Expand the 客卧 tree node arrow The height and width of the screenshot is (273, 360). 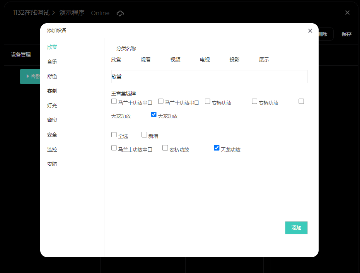(27, 76)
